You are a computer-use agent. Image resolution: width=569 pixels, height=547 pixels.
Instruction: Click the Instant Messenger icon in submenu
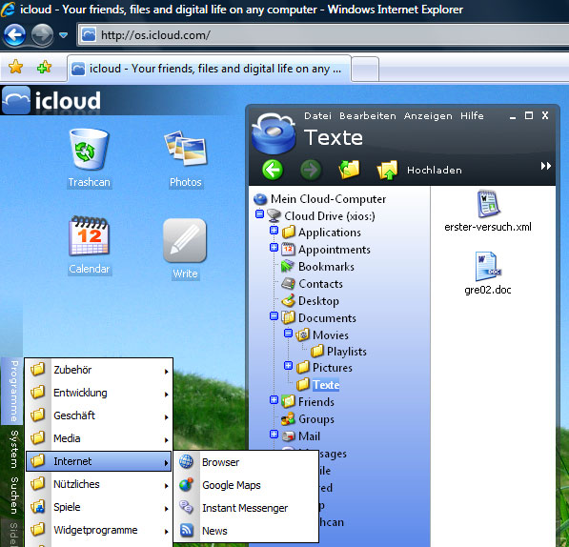click(x=186, y=507)
